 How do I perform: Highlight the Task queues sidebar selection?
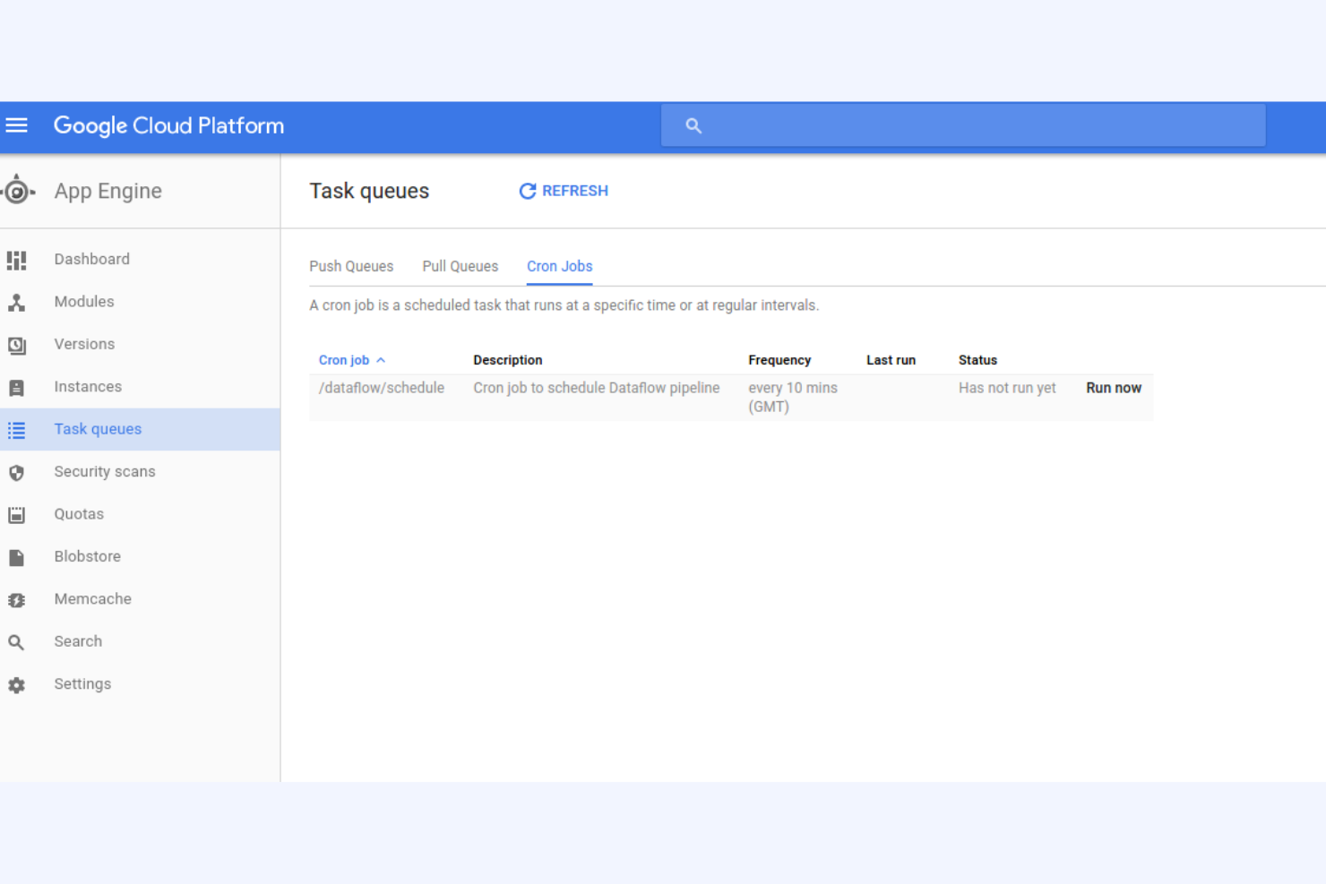[x=98, y=429]
